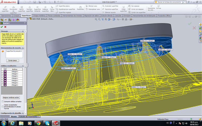Switch to the Chapa metálica tab

(x=39, y=16)
